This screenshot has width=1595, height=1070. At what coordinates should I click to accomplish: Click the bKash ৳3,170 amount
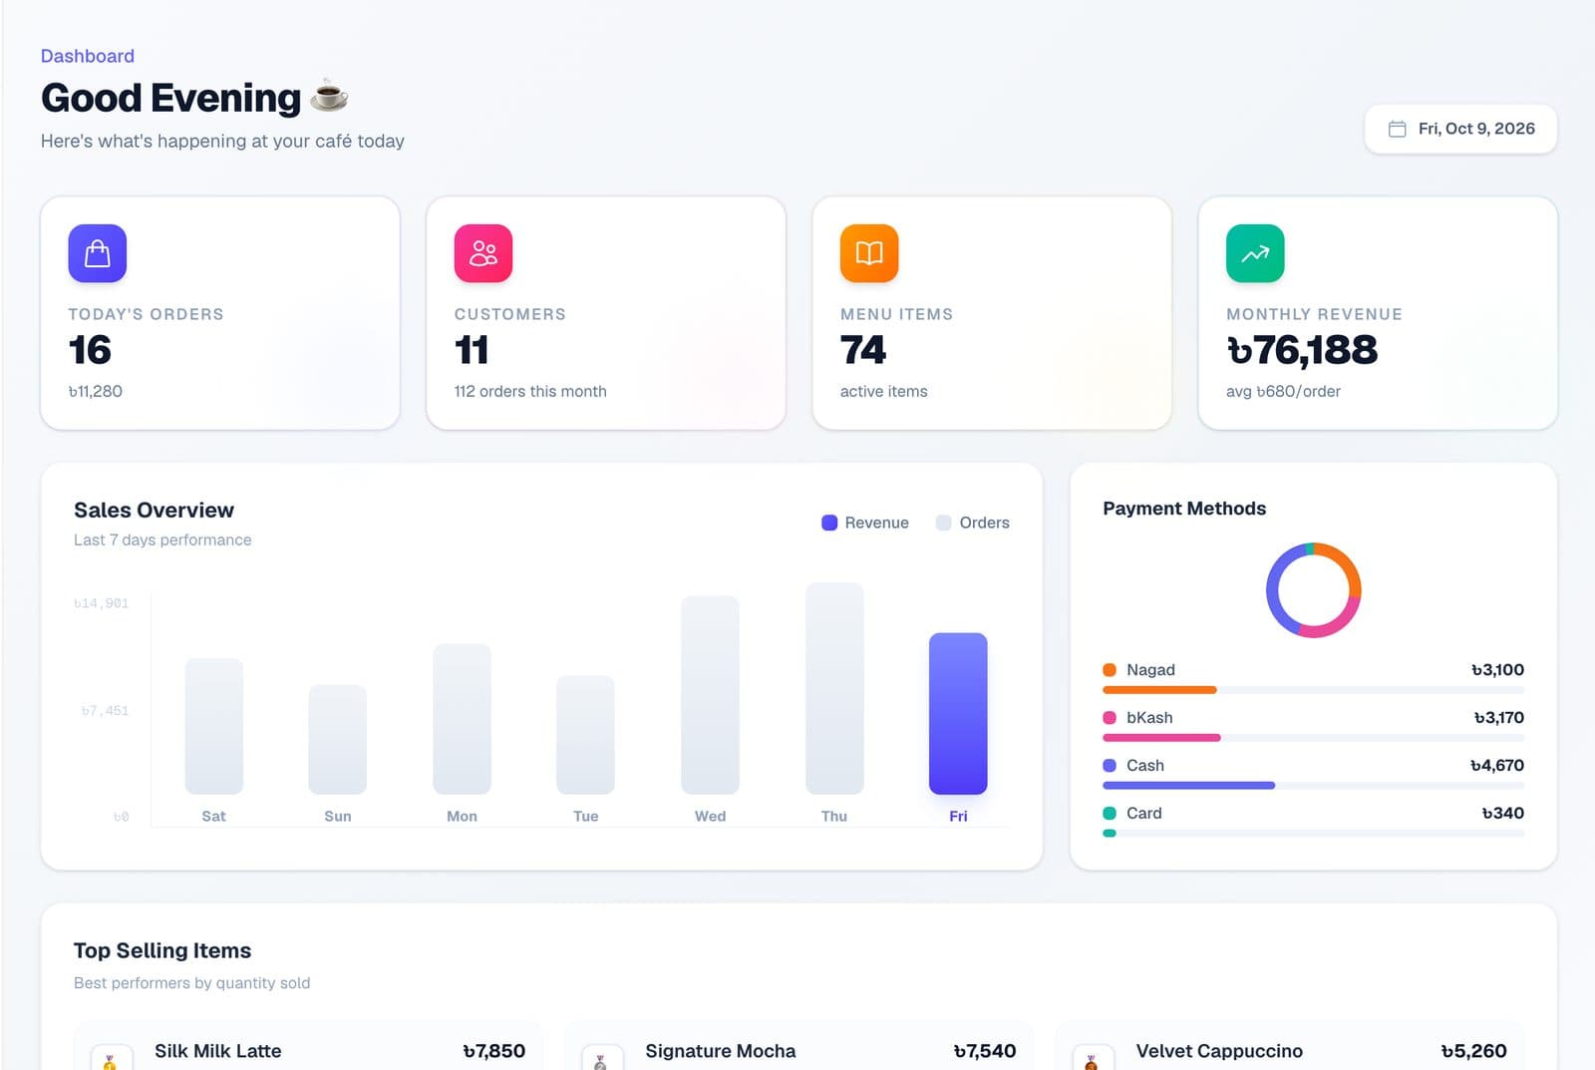coord(1498,718)
